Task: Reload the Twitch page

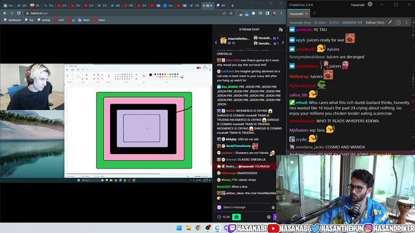Action: [19, 13]
